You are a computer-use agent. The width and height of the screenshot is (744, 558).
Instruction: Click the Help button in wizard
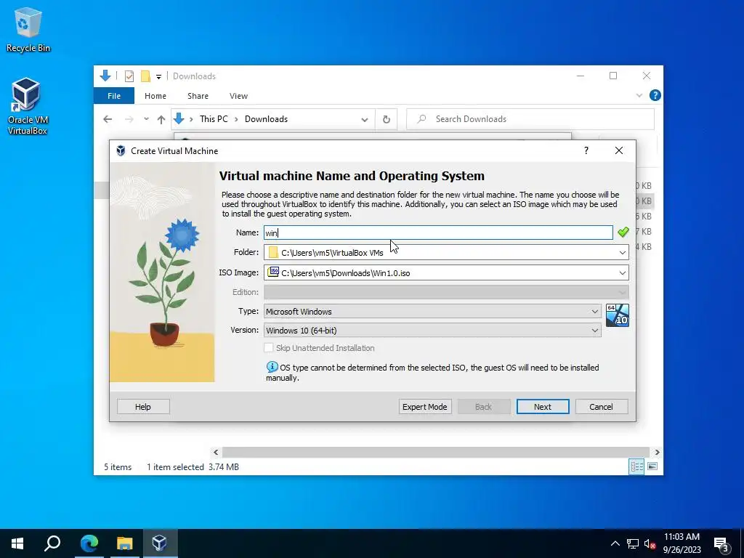click(143, 407)
